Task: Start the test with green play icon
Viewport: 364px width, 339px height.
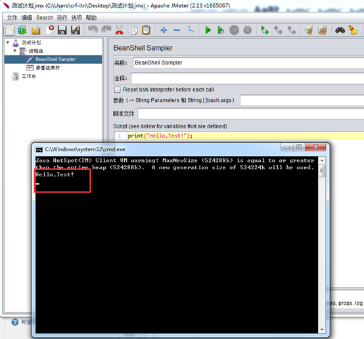Action: click(x=208, y=30)
